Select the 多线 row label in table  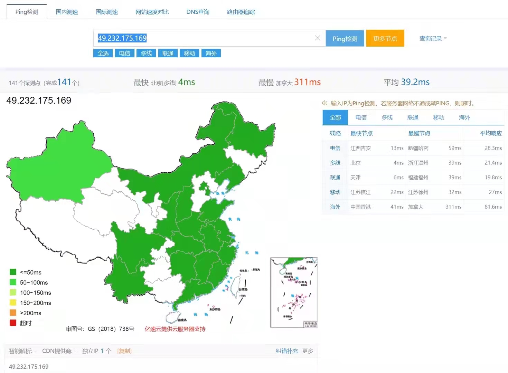point(335,163)
